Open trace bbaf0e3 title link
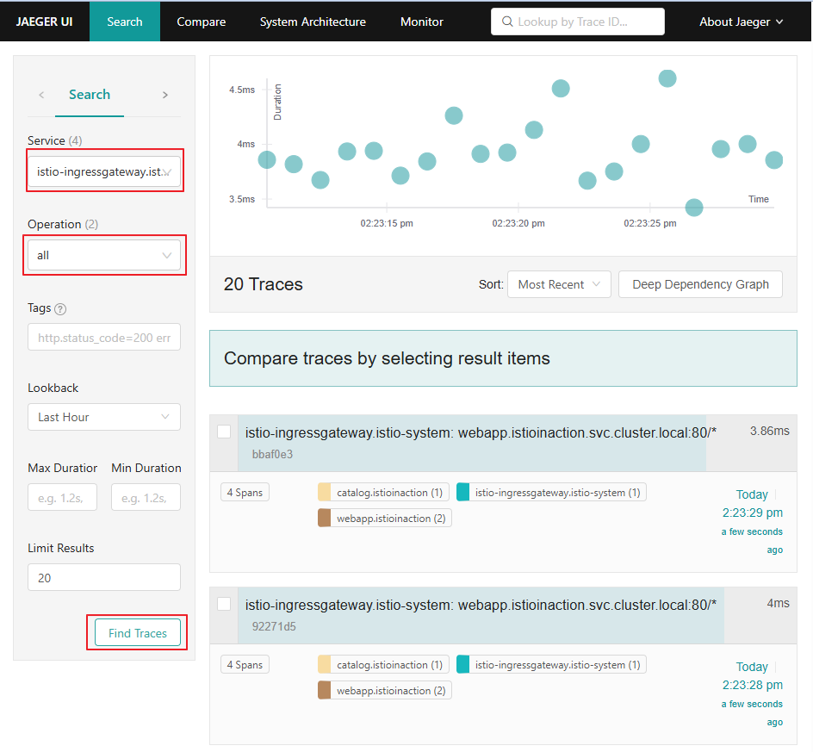Image resolution: width=813 pixels, height=752 pixels. [481, 432]
